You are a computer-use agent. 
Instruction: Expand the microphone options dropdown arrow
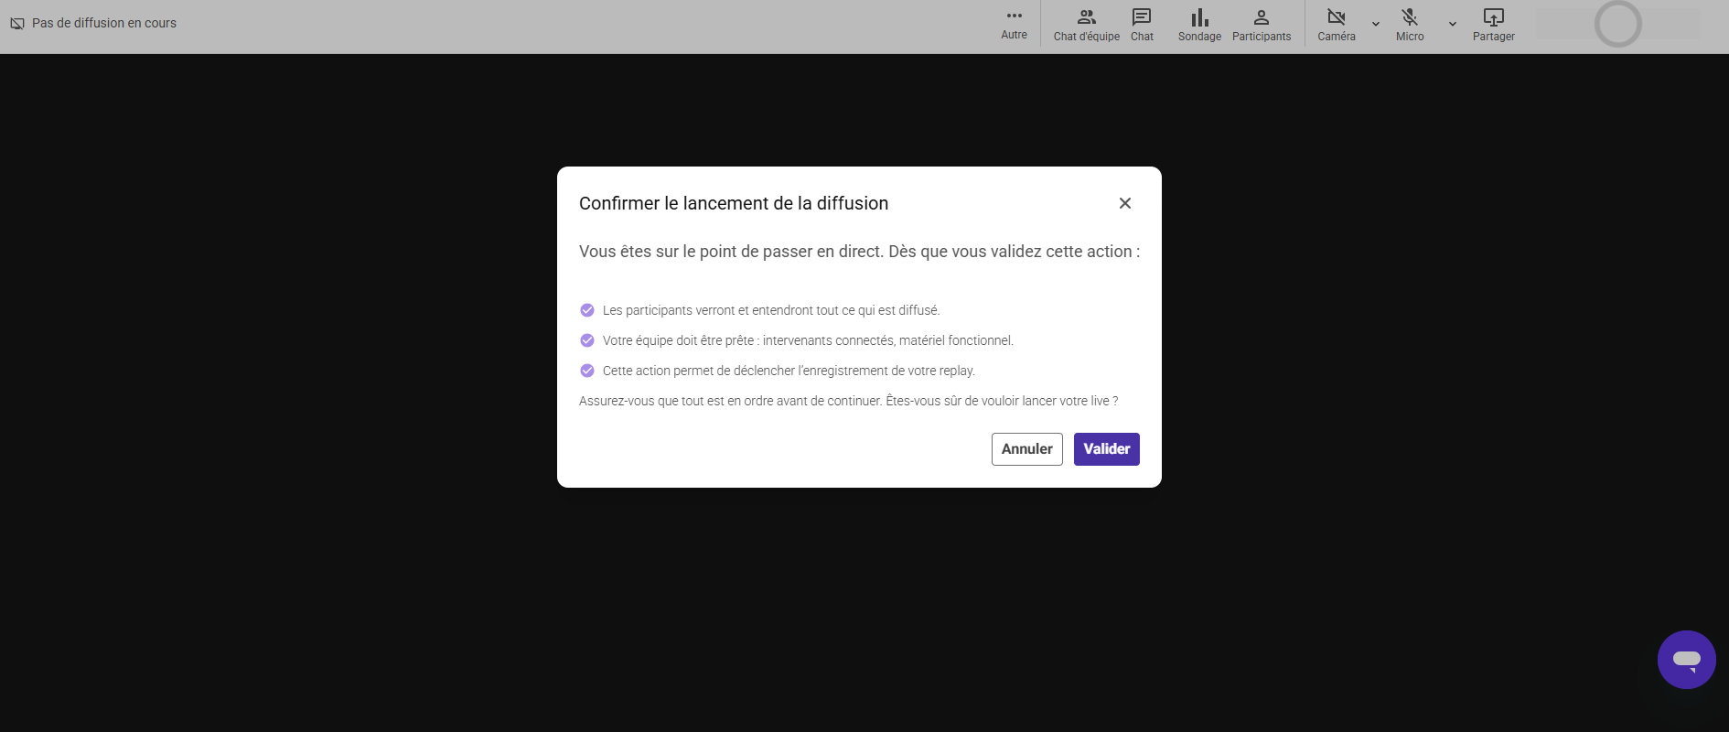click(1453, 24)
